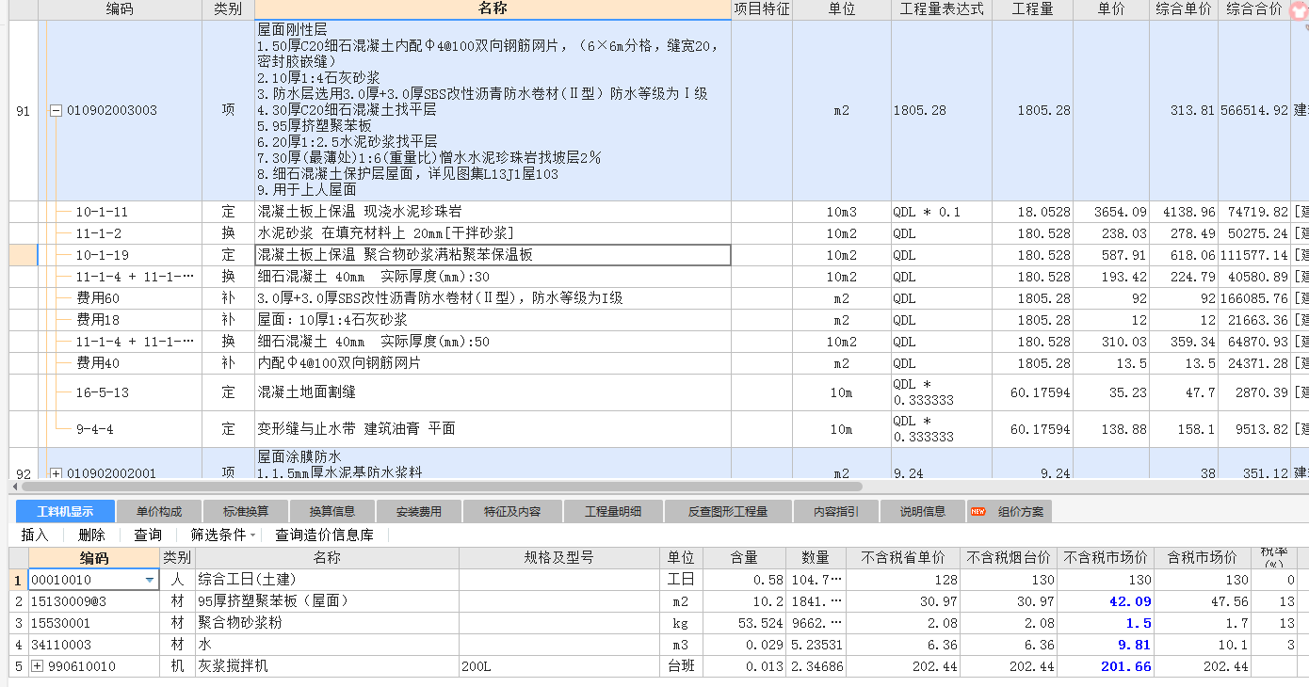Viewport: 1309px width, 687px height.
Task: Click the upper table 编码 column header
Action: coord(120,9)
